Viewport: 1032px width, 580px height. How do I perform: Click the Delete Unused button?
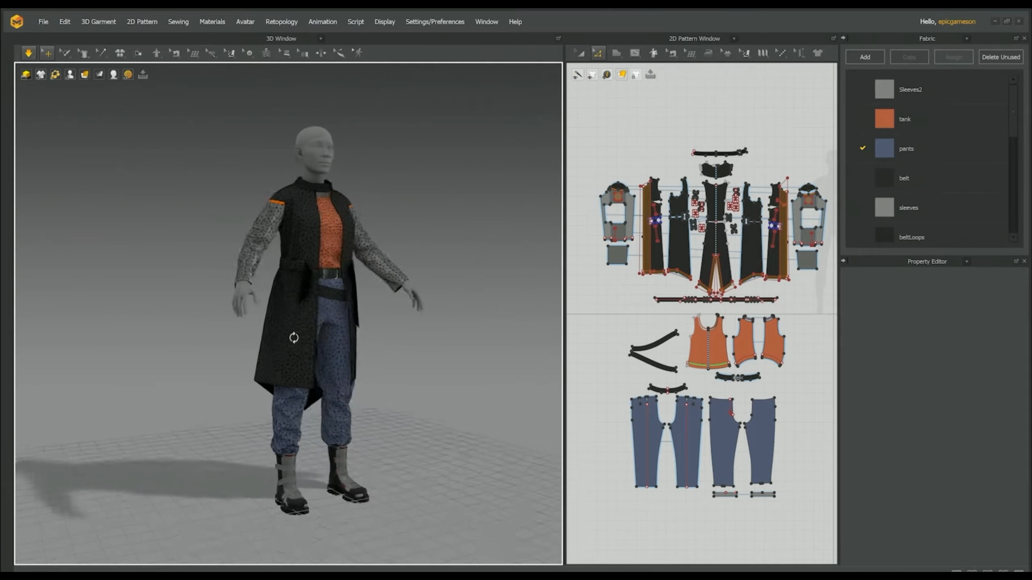1001,57
